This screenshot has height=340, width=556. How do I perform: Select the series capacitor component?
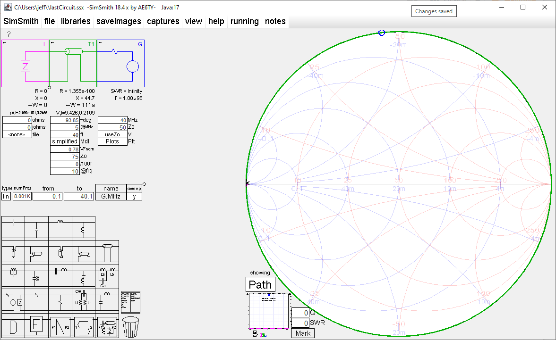[x=13, y=227]
